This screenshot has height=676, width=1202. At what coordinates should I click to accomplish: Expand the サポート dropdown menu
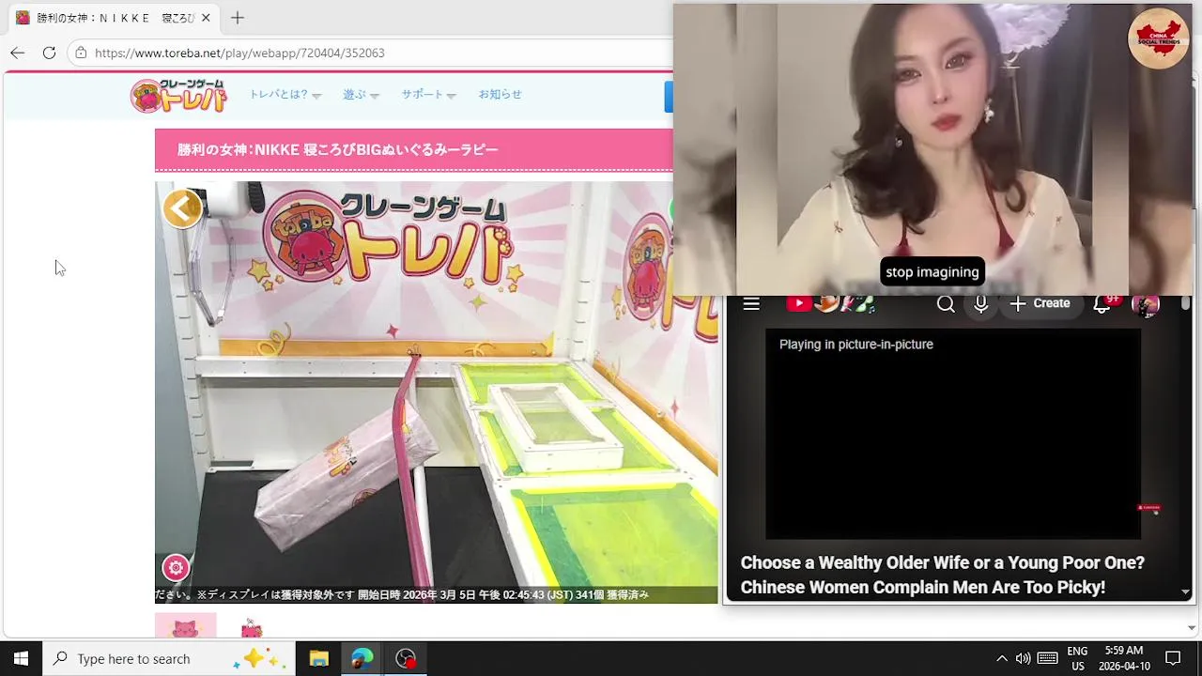pos(428,94)
